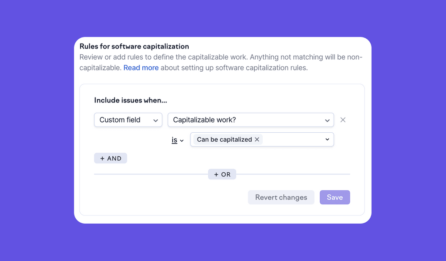Click the small chevron beside "is"
The height and width of the screenshot is (261, 446).
pos(182,140)
